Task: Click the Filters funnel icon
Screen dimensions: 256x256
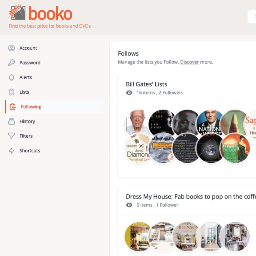Action: point(11,136)
